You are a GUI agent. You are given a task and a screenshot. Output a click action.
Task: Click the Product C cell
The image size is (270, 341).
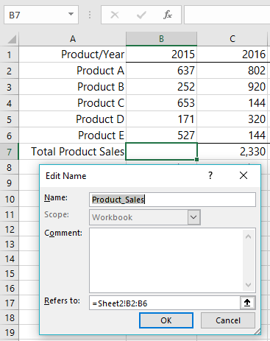(73, 103)
